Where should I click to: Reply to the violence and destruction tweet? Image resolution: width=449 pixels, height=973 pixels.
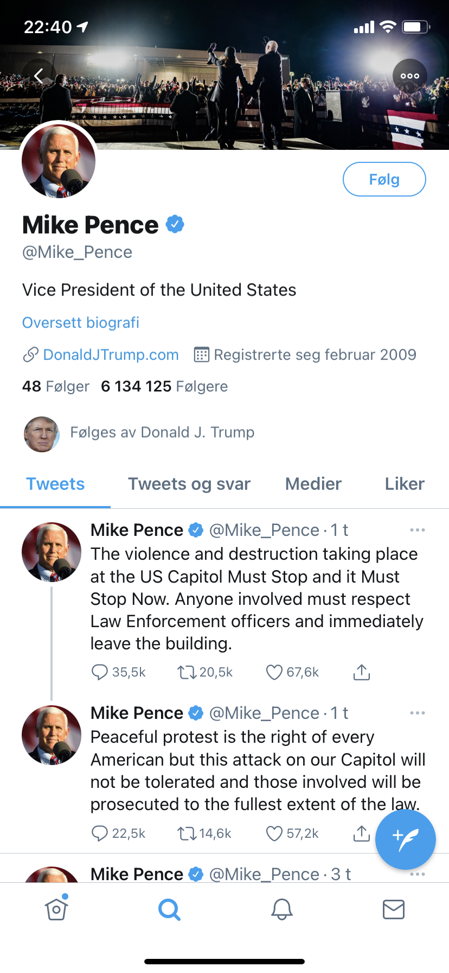100,672
